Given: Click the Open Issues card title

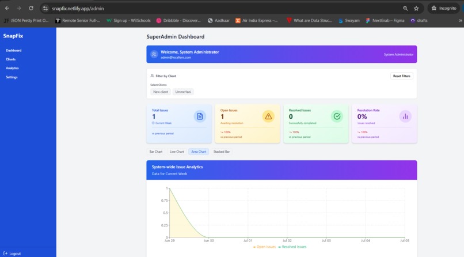Looking at the screenshot, I should 229,110.
